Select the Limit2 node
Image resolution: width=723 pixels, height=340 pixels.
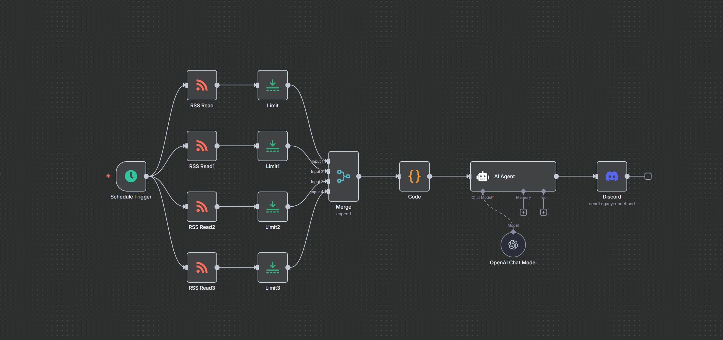click(273, 207)
